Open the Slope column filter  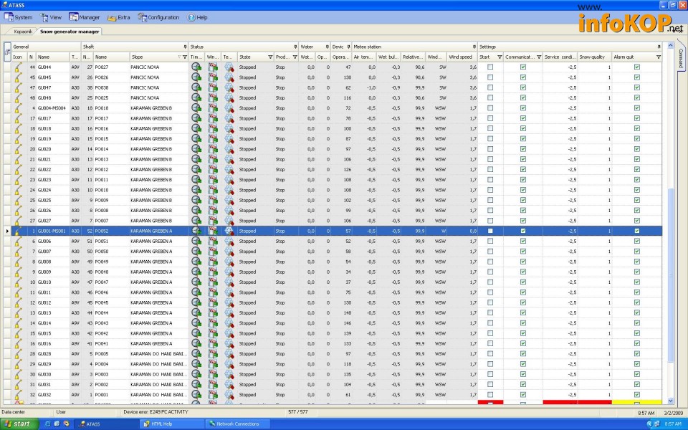click(x=185, y=57)
